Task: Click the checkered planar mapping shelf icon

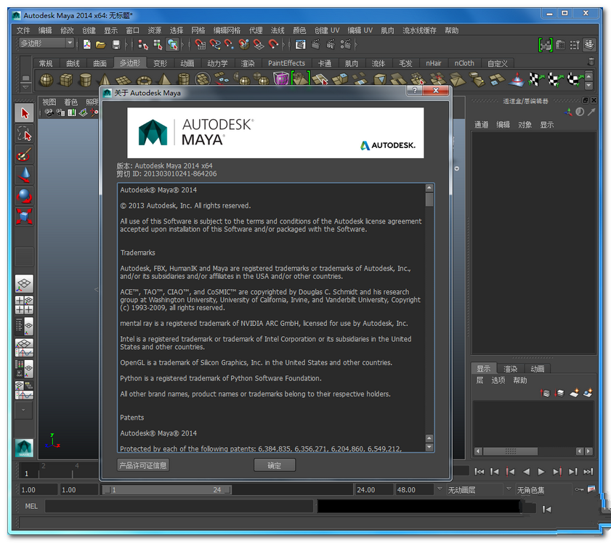Action: pyautogui.click(x=535, y=79)
